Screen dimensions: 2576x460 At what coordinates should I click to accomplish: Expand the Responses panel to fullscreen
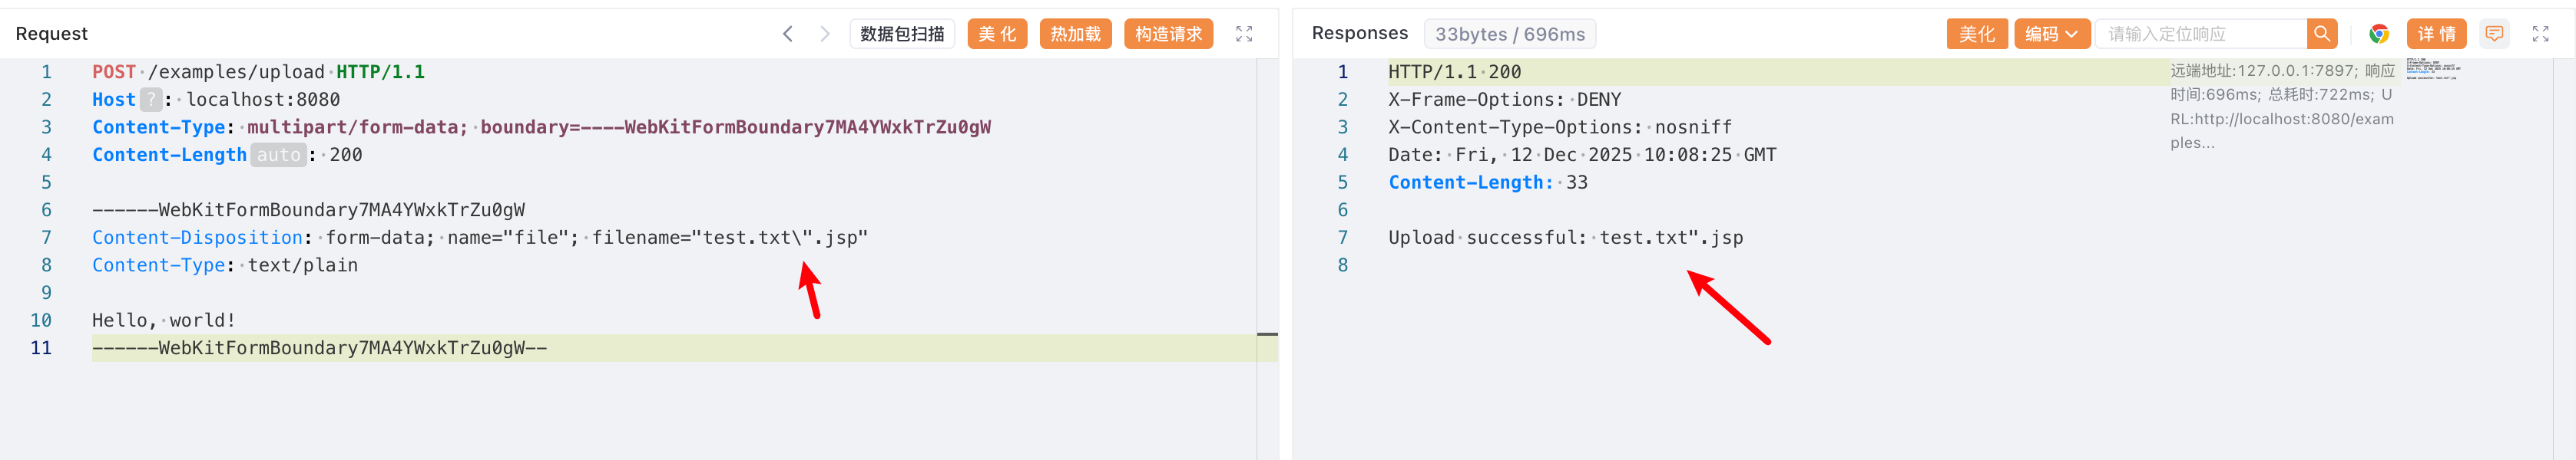pyautogui.click(x=2541, y=34)
